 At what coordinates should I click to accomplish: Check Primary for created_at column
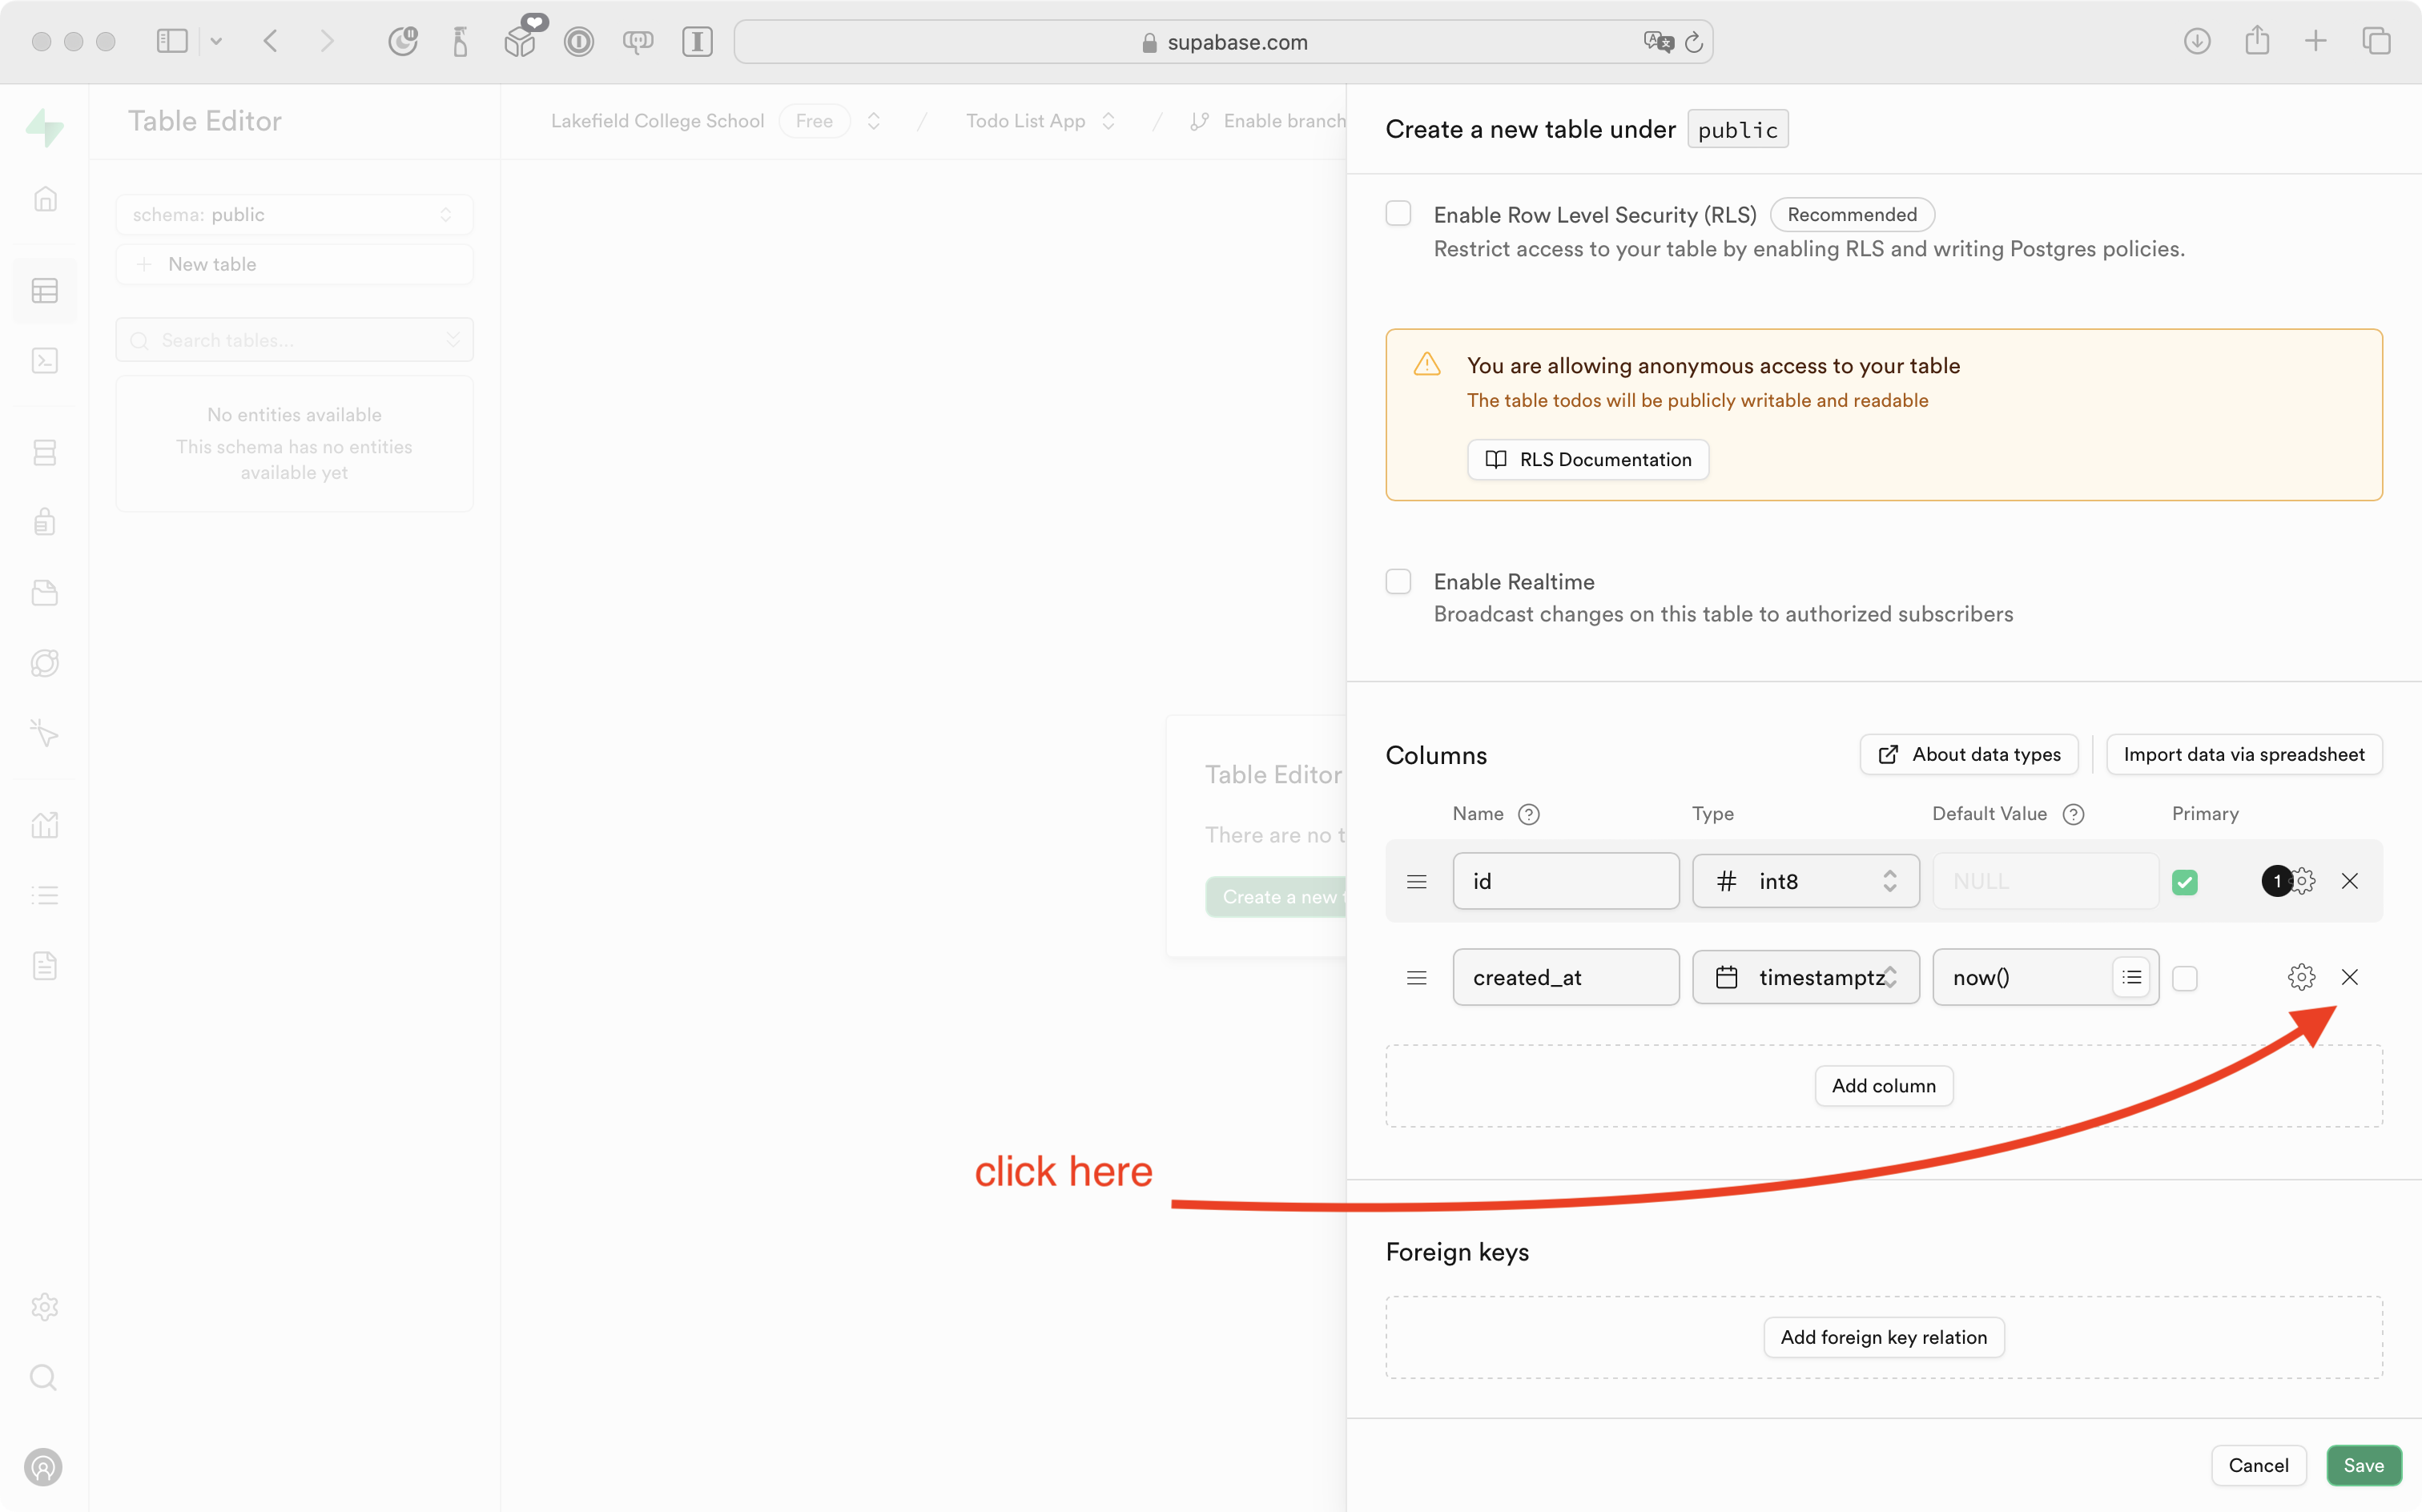[2184, 978]
